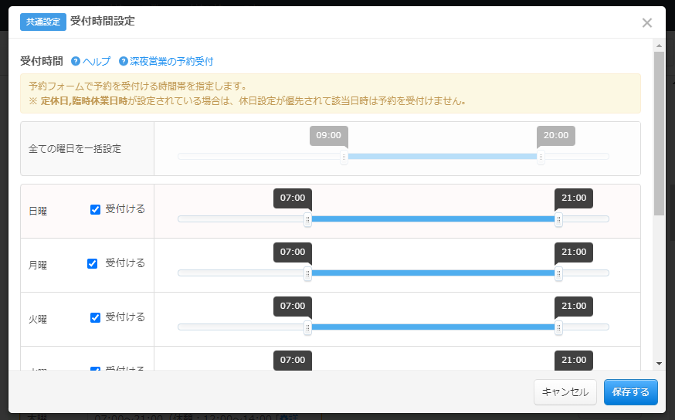Screen dimensions: 675x420
Task: Uncheck the 日曜 受付ける checkbox
Action: click(96, 209)
